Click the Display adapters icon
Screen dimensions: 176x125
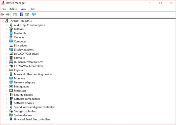coord(11,50)
